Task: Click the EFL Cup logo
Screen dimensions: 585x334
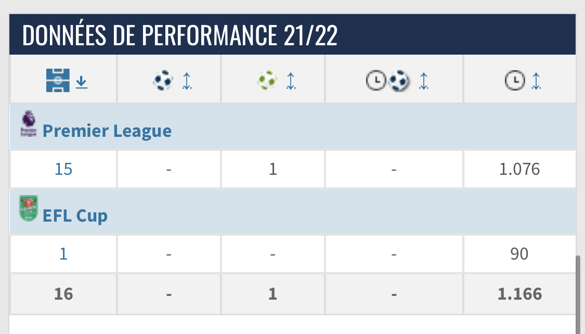Action: pos(28,209)
